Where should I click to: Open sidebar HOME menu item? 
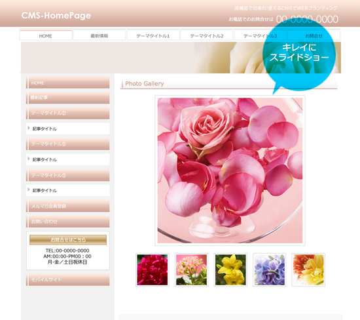[67, 83]
